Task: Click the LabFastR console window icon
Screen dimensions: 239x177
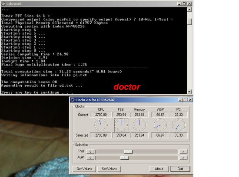Action: tap(3, 3)
